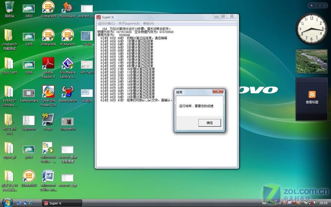The height and width of the screenshot is (207, 331).
Task: Open the Recycle Bin (回收站) desktop icon
Action: point(10,9)
